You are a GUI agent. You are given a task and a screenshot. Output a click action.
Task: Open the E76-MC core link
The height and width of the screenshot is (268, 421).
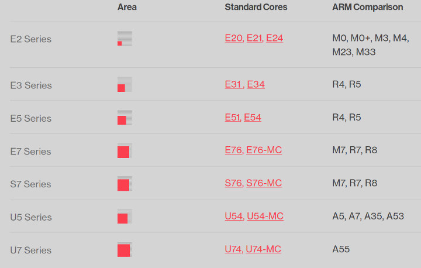(x=264, y=150)
